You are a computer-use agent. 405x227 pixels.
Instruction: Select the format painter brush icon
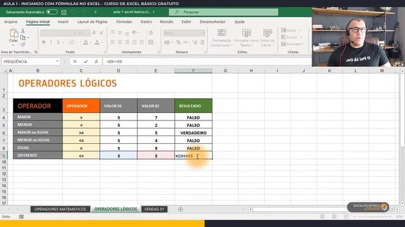(x=23, y=44)
